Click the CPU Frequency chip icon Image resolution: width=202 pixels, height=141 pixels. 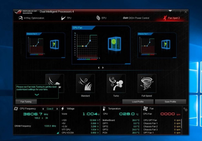tap(16, 109)
